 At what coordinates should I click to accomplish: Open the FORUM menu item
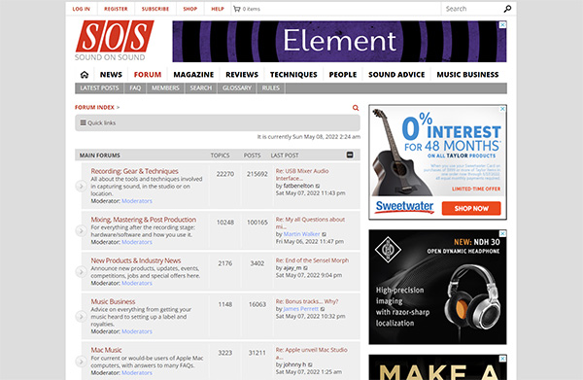[148, 75]
